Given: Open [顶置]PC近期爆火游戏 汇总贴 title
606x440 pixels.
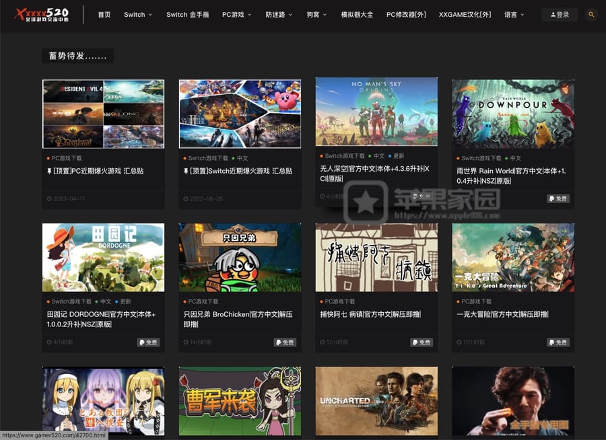Looking at the screenshot, I should [x=96, y=171].
